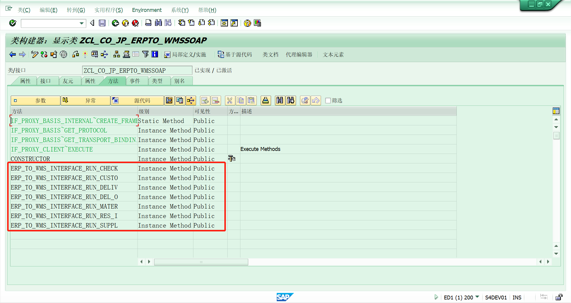
Task: Click the blue Previous Object arrow
Action: [x=12, y=54]
